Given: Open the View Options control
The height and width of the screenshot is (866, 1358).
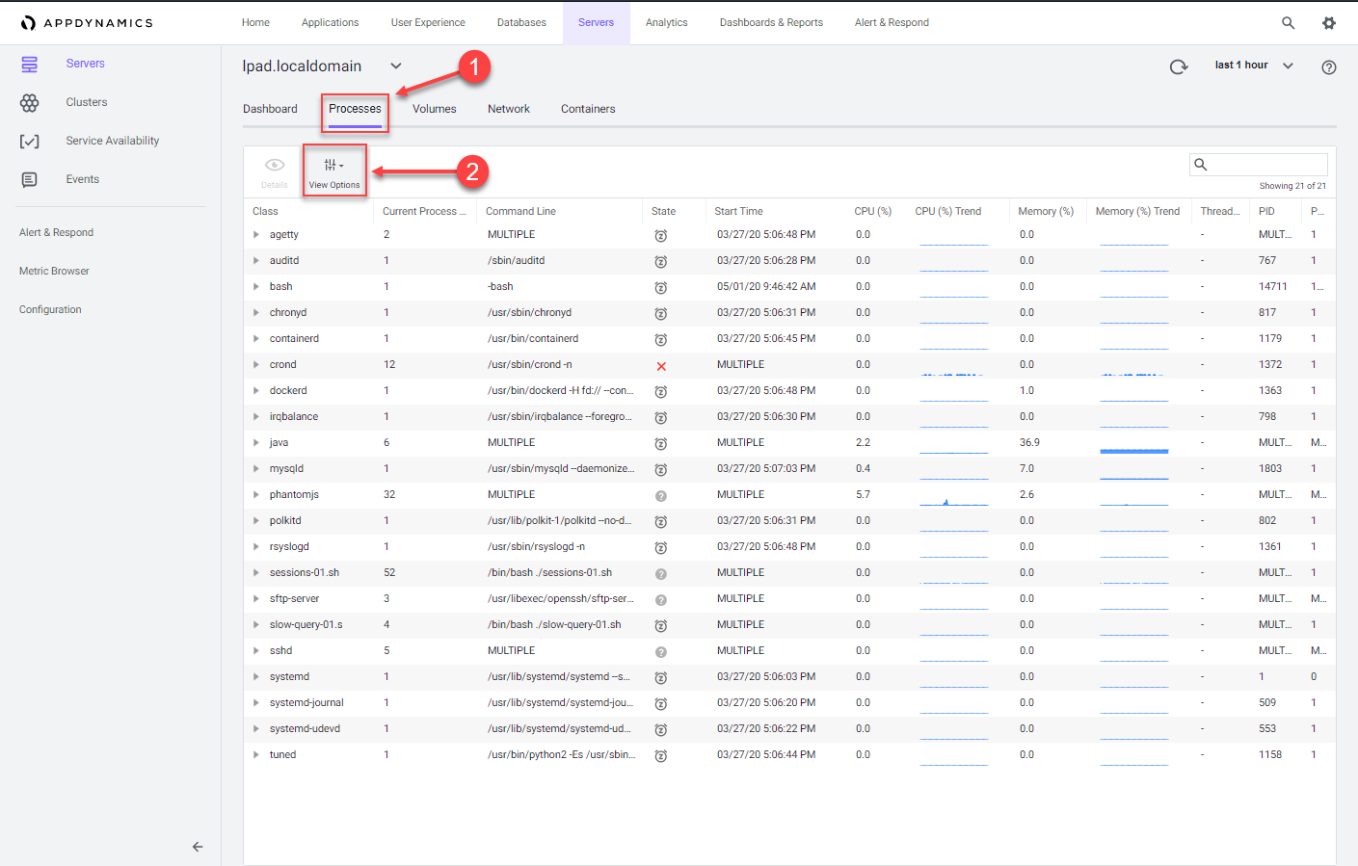Looking at the screenshot, I should [x=334, y=171].
